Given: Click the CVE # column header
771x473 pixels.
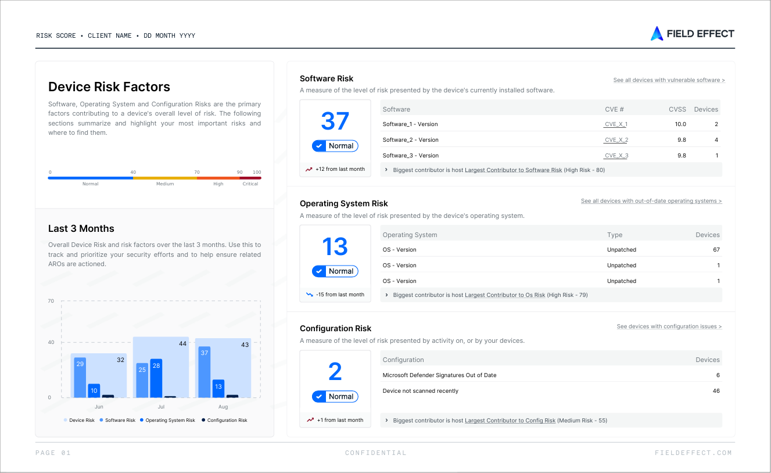Looking at the screenshot, I should 614,109.
